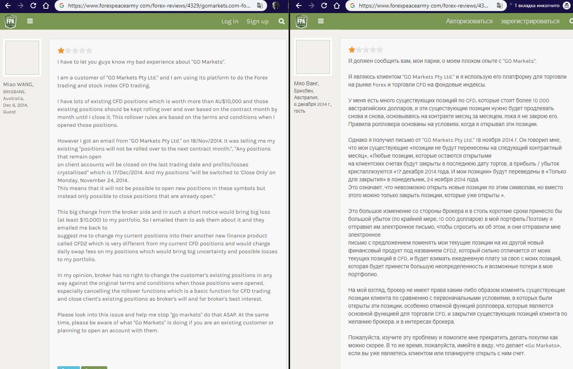Viewport: 573px width, 369px height.
Task: Click the 'Guest' label under the date
Action: pyautogui.click(x=9, y=112)
